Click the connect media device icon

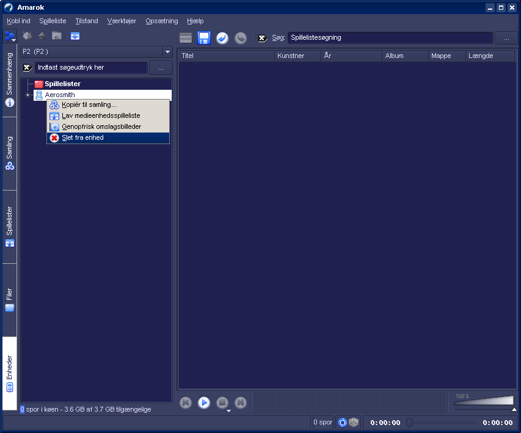click(27, 36)
